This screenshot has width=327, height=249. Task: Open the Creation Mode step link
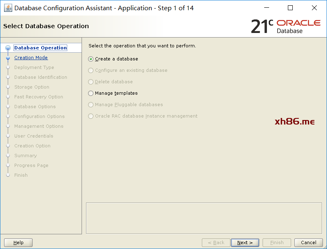click(31, 58)
